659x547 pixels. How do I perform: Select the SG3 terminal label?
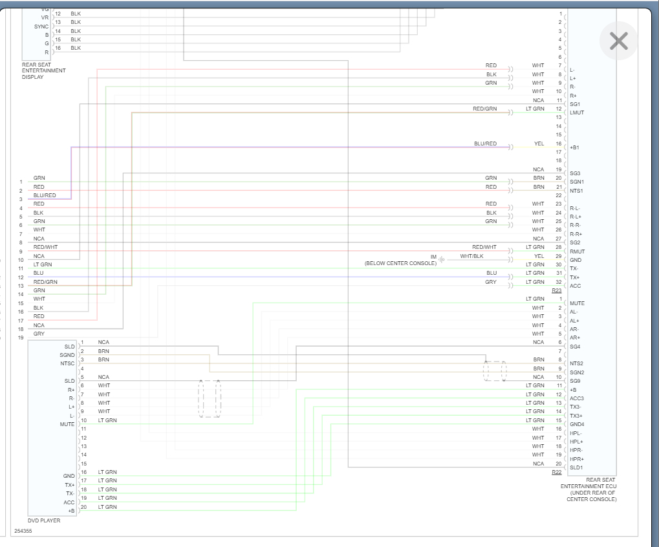[575, 173]
